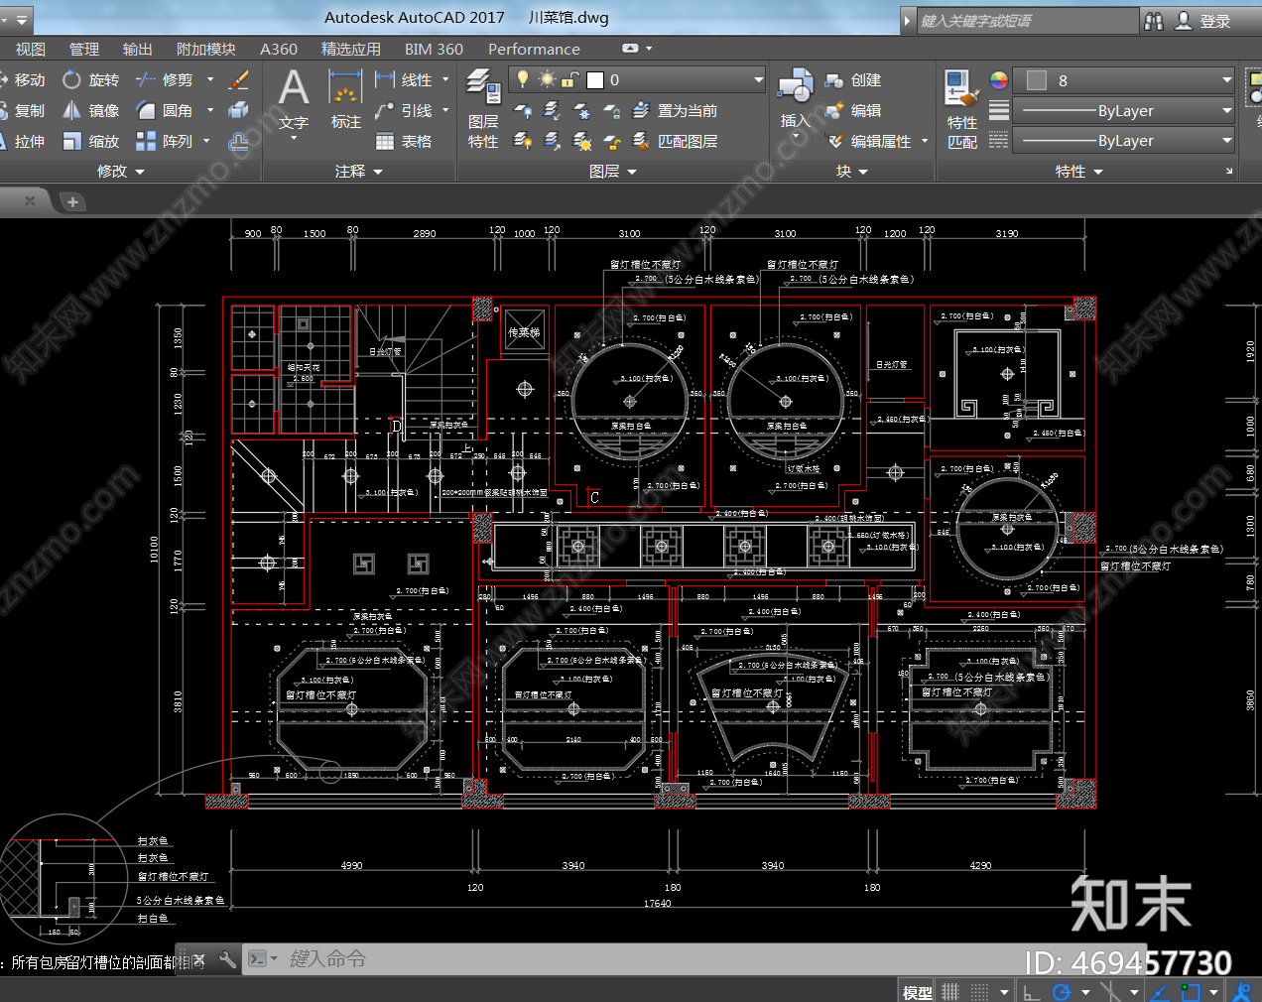Toggle polar tracking in status bar
The width and height of the screenshot is (1262, 1002).
[x=1062, y=992]
